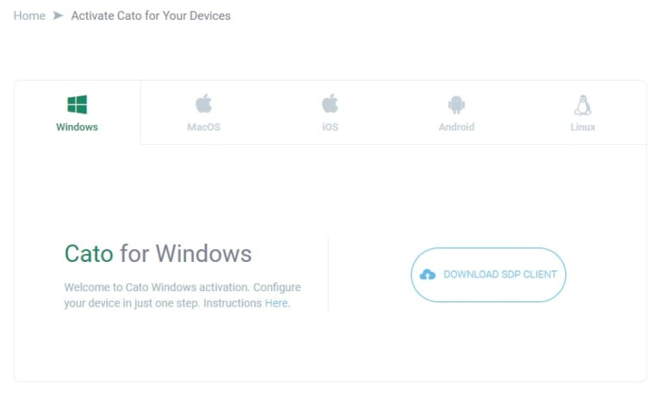
Task: Click the Apple icon above iOS
Action: [x=330, y=104]
